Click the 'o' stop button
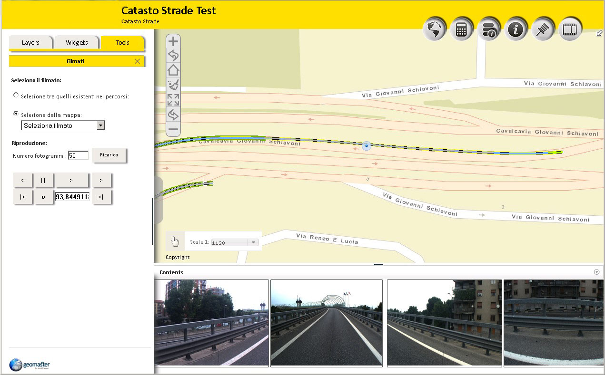605x375 pixels. (43, 197)
